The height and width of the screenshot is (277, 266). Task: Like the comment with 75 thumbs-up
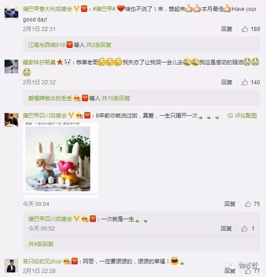tap(248, 204)
